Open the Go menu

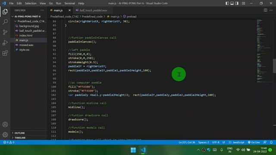(51, 3)
